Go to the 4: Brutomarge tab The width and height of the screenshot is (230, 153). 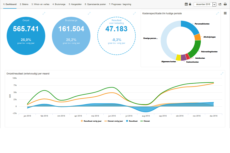(x=59, y=4)
